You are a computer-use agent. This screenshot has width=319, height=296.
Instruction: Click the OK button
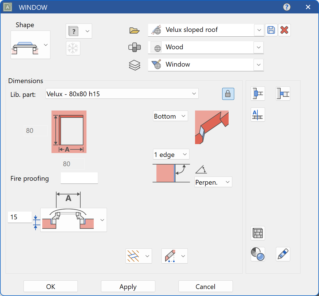click(51, 286)
